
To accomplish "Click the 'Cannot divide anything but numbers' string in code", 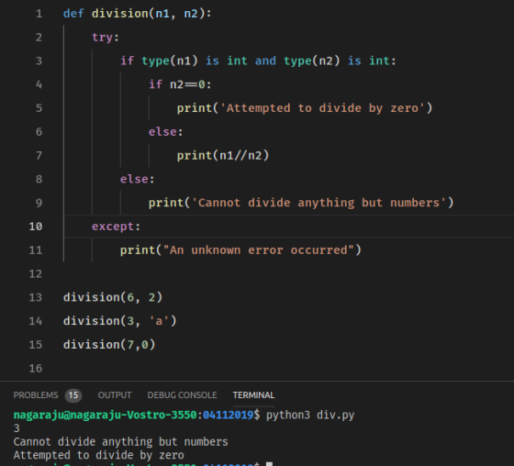I will pyautogui.click(x=319, y=203).
